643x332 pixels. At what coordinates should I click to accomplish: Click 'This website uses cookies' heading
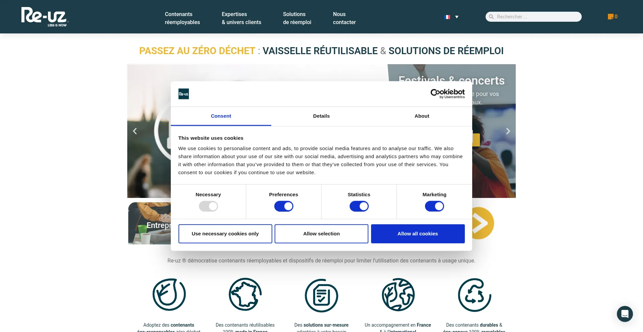(x=211, y=138)
